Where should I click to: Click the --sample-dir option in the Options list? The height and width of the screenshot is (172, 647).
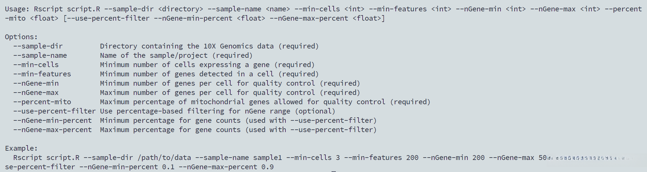[x=38, y=46]
